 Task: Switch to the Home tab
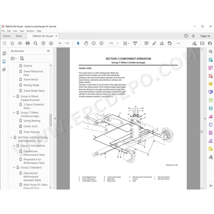(7, 36)
